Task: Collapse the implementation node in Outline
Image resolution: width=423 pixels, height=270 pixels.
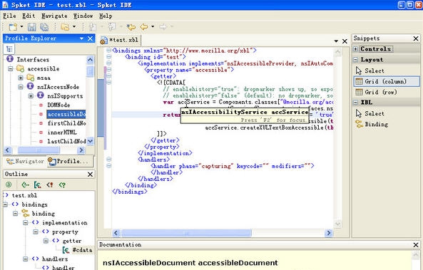Action: 26,222
